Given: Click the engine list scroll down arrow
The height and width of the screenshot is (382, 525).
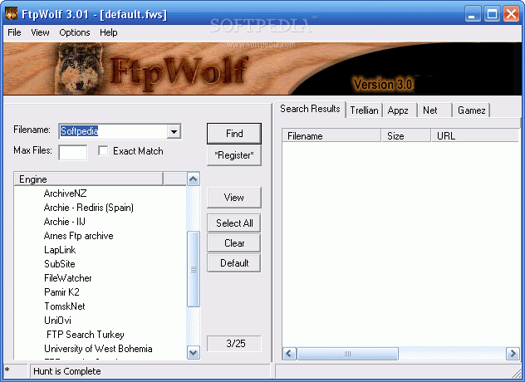Looking at the screenshot, I should coord(194,353).
